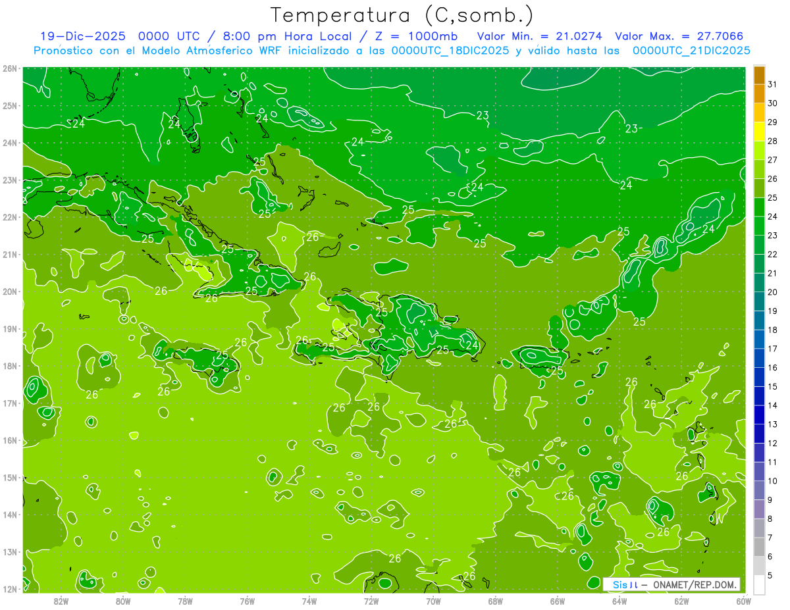The height and width of the screenshot is (610, 790).
Task: Click the 12N latitude axis label
Action: pyautogui.click(x=9, y=589)
